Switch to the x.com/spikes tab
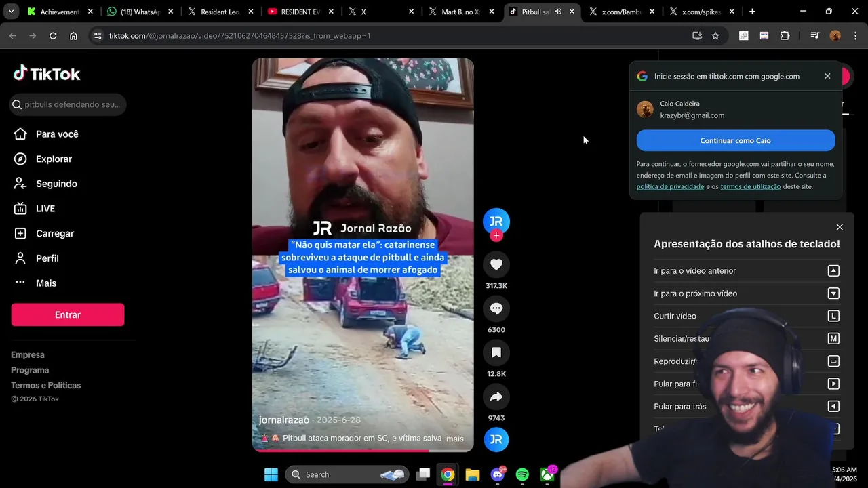The image size is (868, 488). coord(702,12)
